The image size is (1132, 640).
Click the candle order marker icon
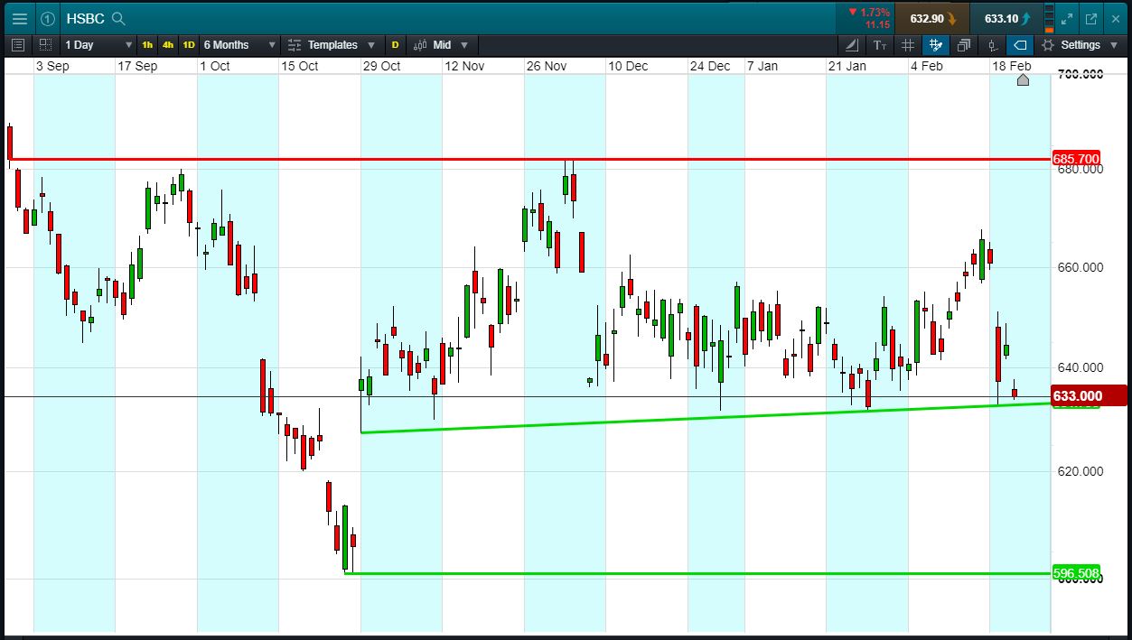(992, 44)
